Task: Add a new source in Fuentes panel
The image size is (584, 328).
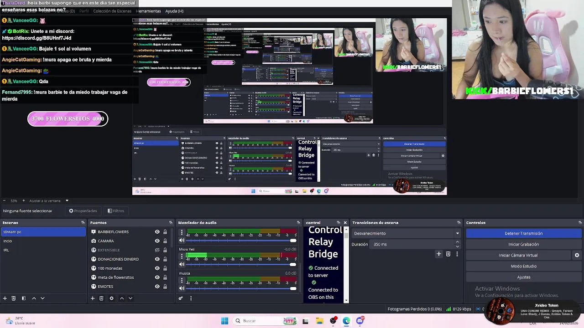Action: 93,298
